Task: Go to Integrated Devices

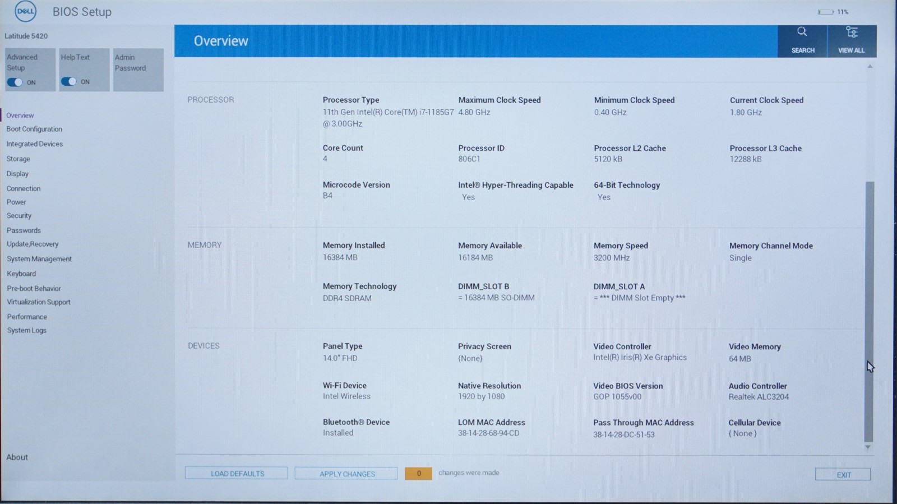Action: coord(35,144)
